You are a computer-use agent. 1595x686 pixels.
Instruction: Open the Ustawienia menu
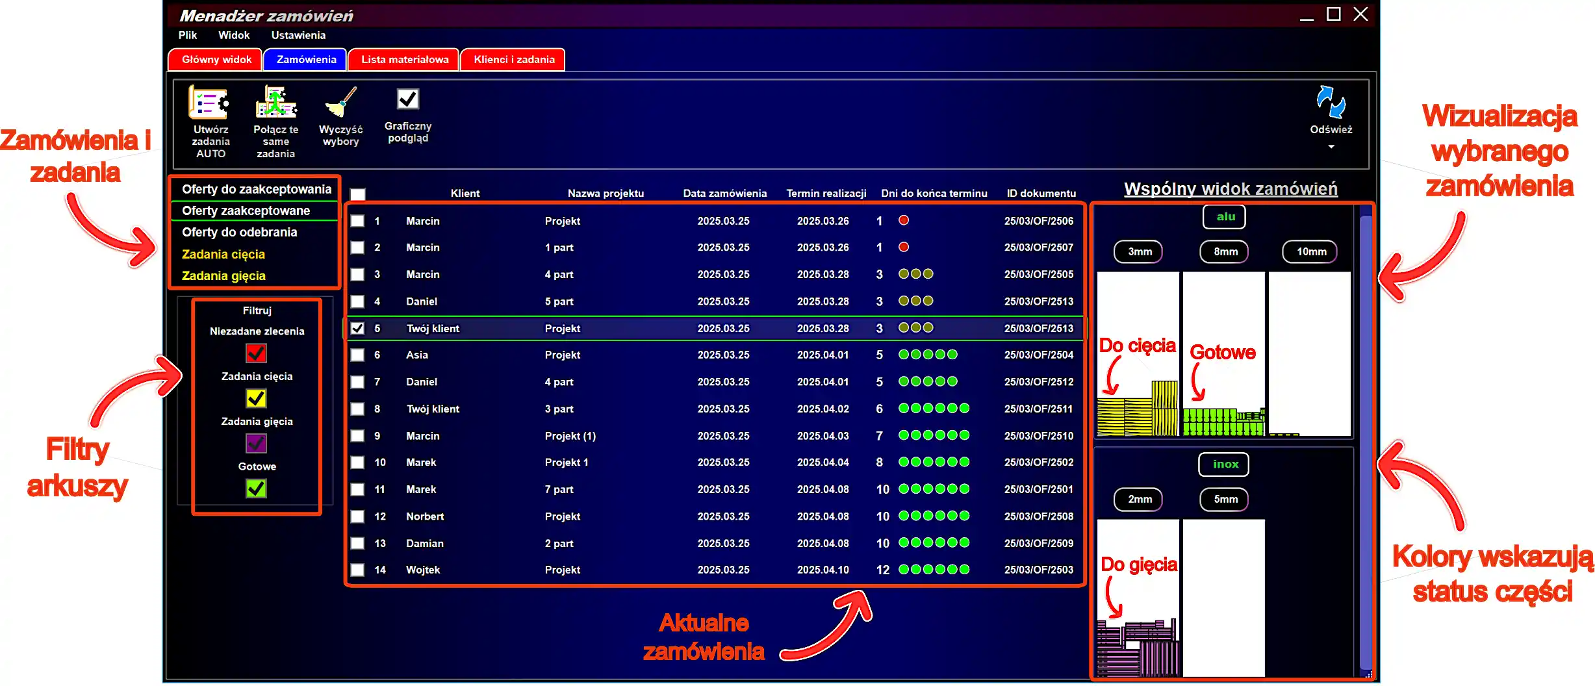[x=298, y=35]
